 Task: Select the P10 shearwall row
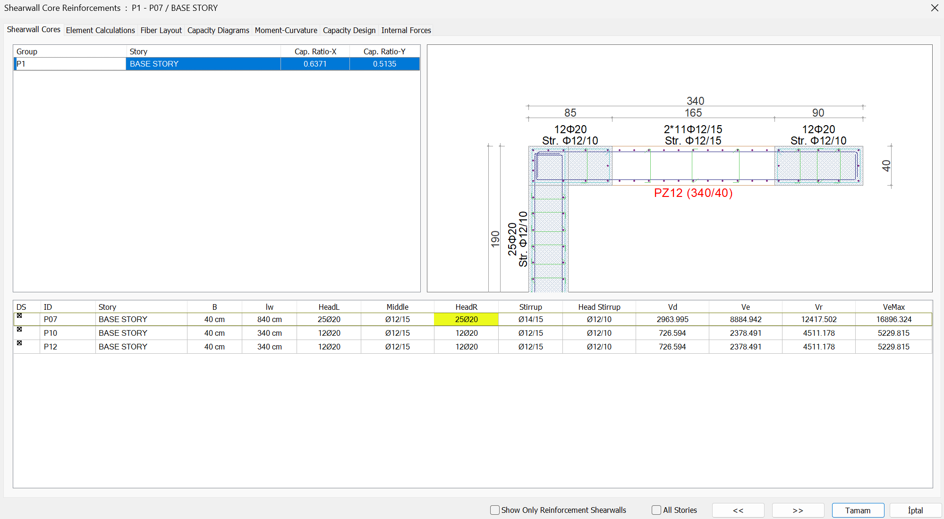click(x=123, y=332)
